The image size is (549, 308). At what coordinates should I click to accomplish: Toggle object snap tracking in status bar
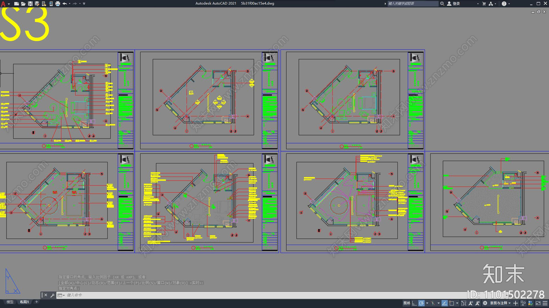point(433,303)
